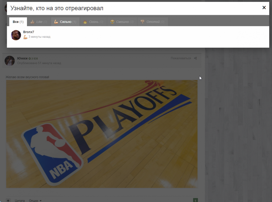Switch to the "Все (1)" tab
Viewport: 272px width, 202px height.
[18, 22]
